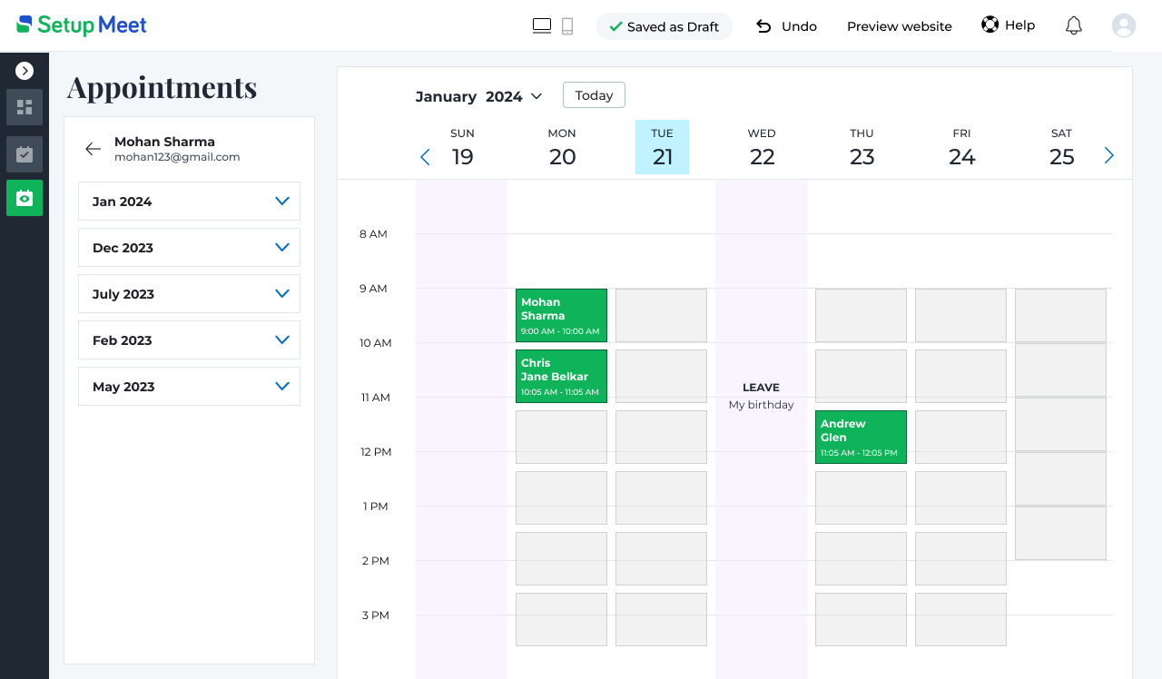Click Preview website link
The width and height of the screenshot is (1162, 679).
click(x=899, y=26)
